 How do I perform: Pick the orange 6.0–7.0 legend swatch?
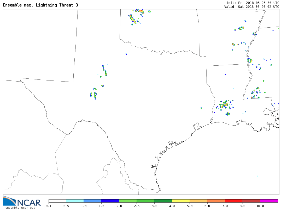tap(216, 201)
